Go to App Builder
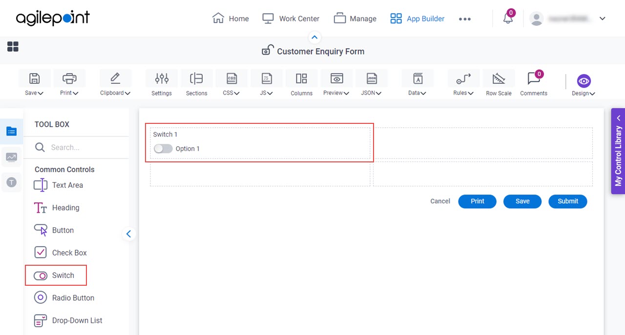This screenshot has height=335, width=625. point(417,19)
